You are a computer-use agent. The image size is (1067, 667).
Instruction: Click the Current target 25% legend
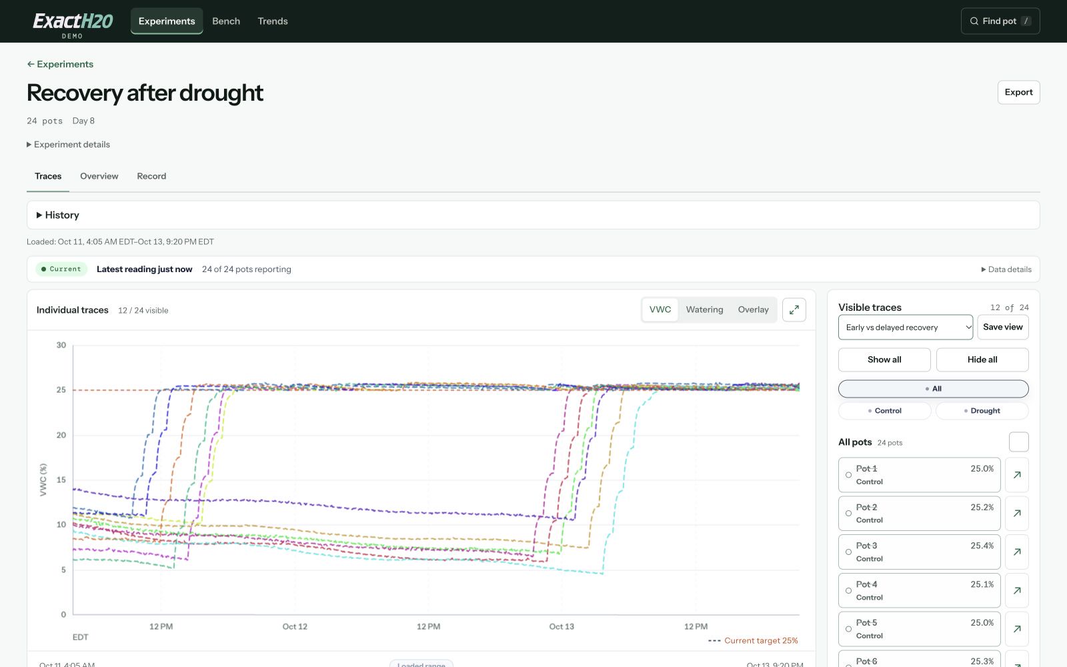(x=753, y=640)
